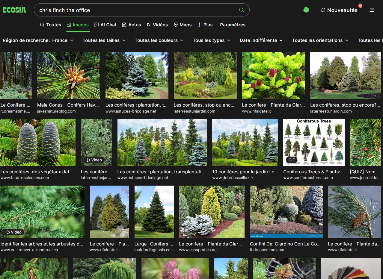Screen dimensions: 383x279
Task: Open the Male Cones pine cone thumbnail
Action: (x=69, y=75)
